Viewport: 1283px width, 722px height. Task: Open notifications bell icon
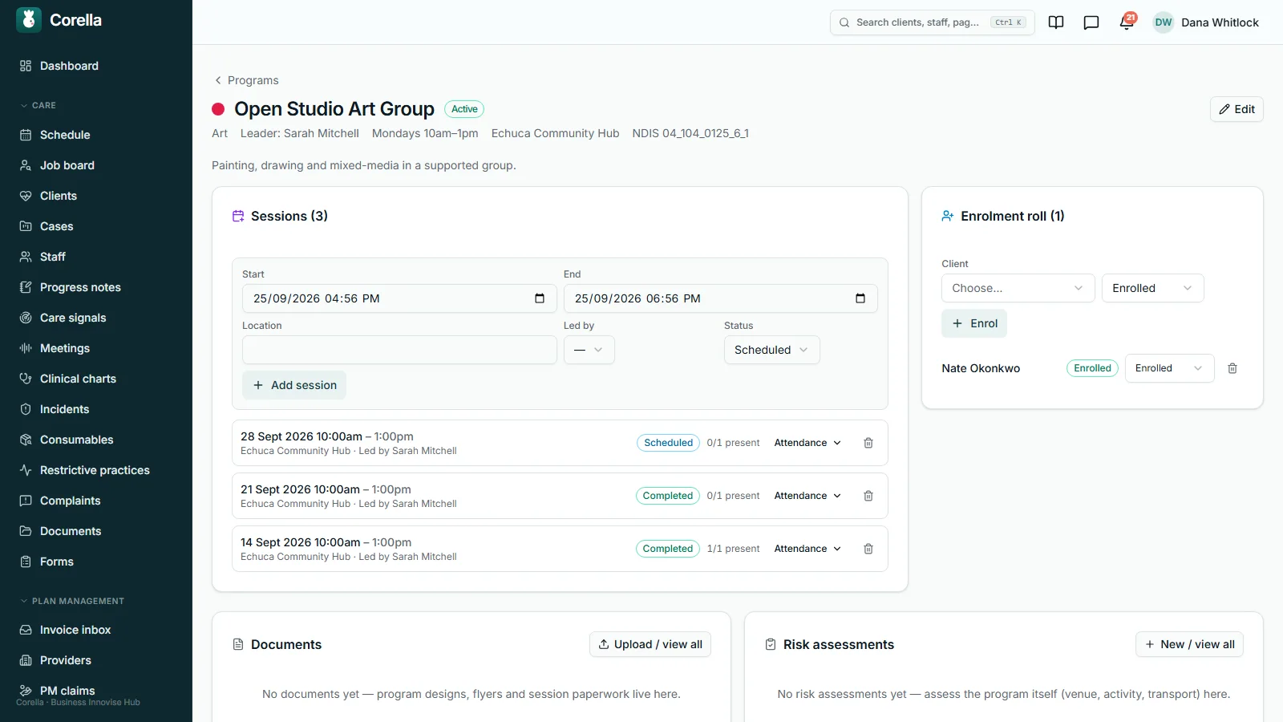(x=1127, y=22)
